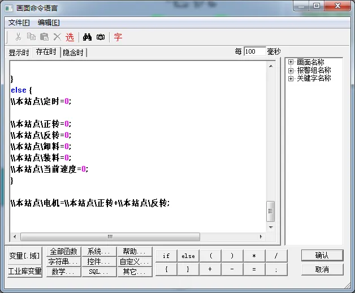Open font settings via red 字 icon
Screen dimensions: 355x293
pyautogui.click(x=118, y=37)
